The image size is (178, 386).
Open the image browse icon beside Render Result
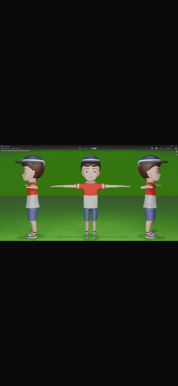point(80,148)
